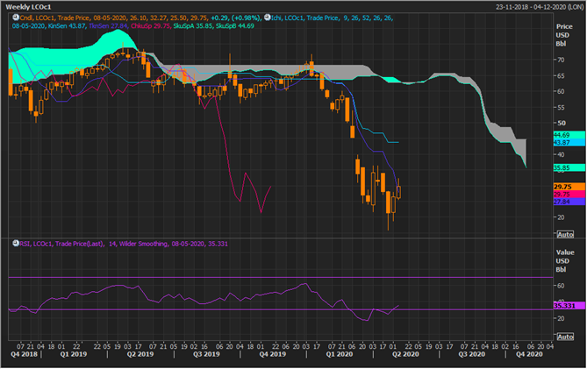
Task: Click the SkuSpB 44.69 legend text
Action: pos(235,25)
